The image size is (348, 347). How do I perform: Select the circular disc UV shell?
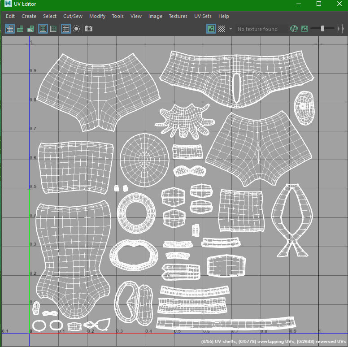(x=144, y=160)
